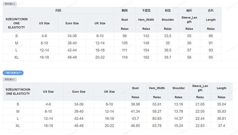Click the 衣长 column header
238x135 pixels.
coord(211,10)
